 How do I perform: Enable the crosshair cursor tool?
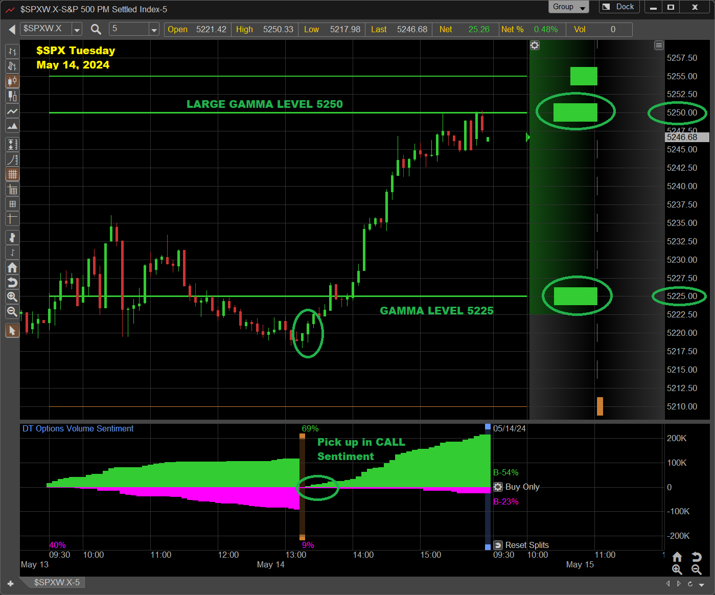click(12, 219)
